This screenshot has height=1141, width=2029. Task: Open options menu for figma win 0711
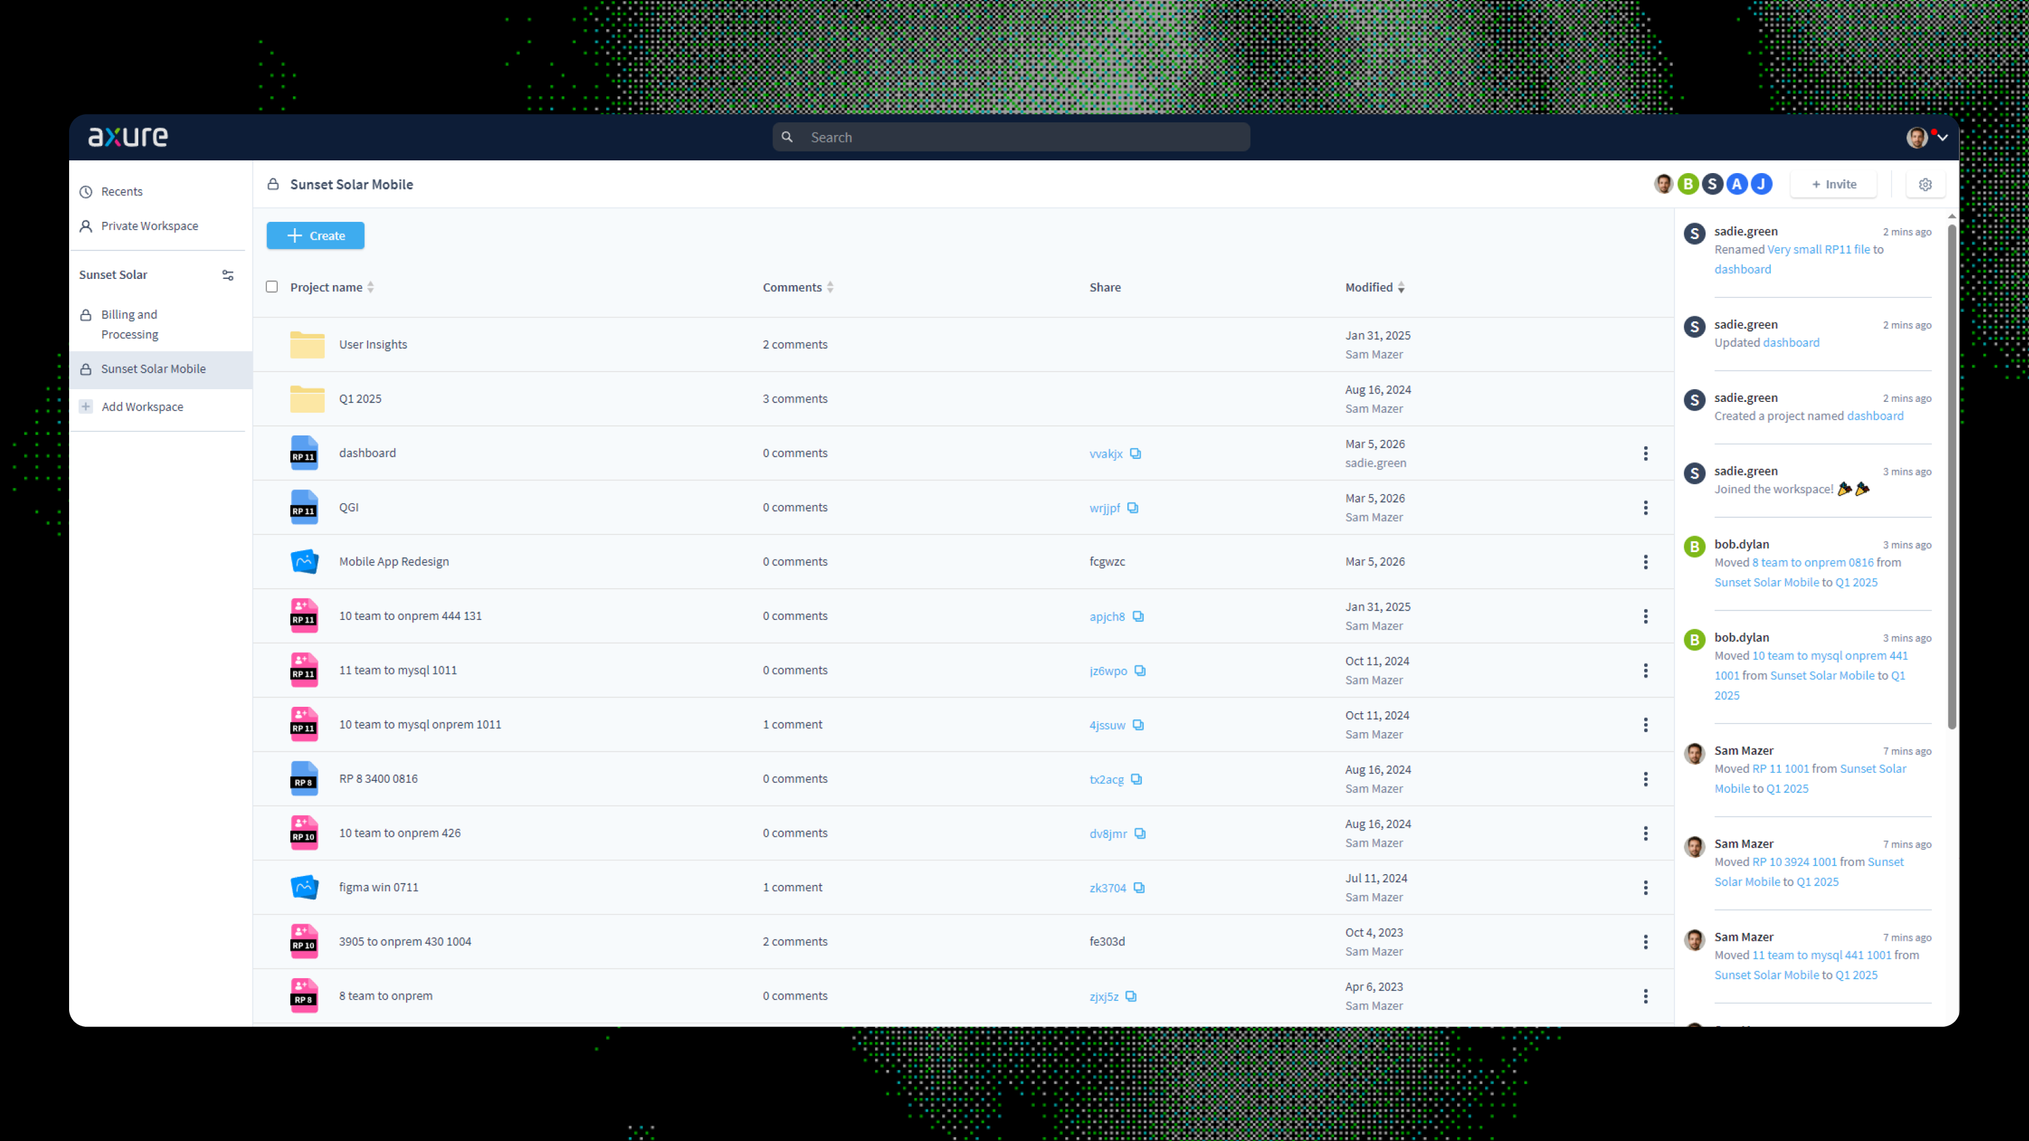point(1646,887)
